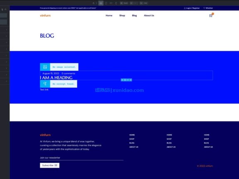
Task: Click the vinfurn logo in the footer
Action: pos(45,135)
